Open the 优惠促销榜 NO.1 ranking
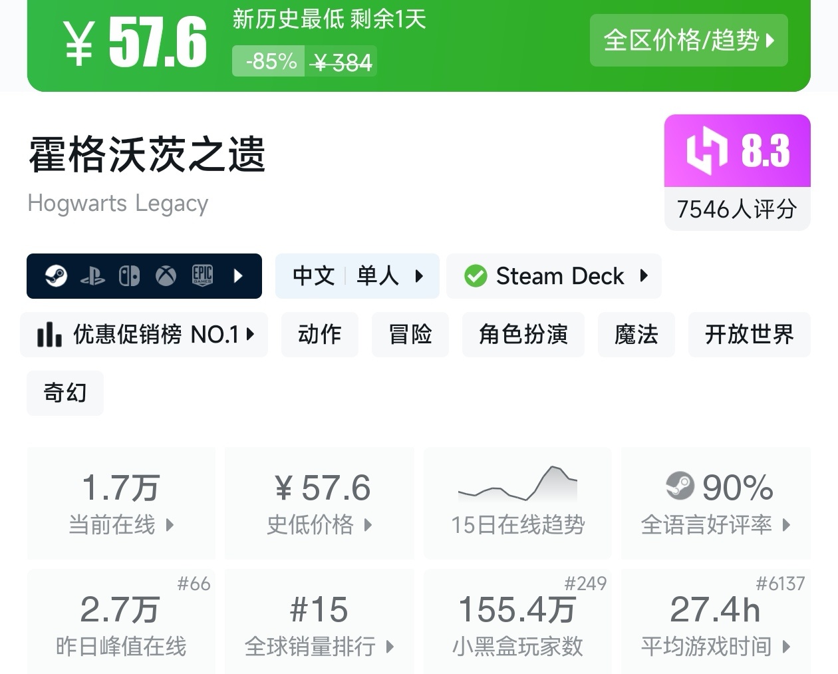838x674 pixels. (144, 335)
